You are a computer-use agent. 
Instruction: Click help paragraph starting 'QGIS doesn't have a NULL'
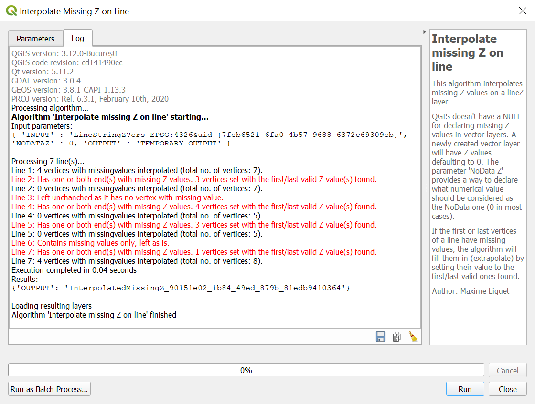coord(477,166)
